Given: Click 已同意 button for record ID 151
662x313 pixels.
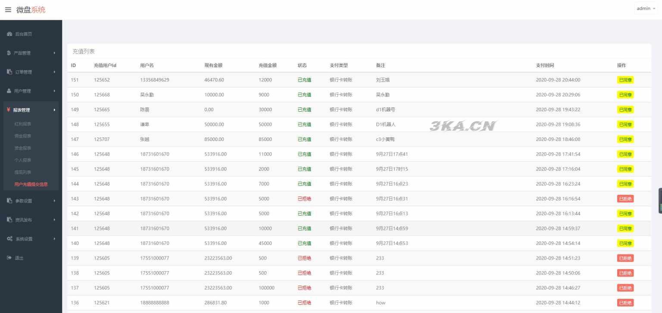Looking at the screenshot, I should tap(625, 80).
